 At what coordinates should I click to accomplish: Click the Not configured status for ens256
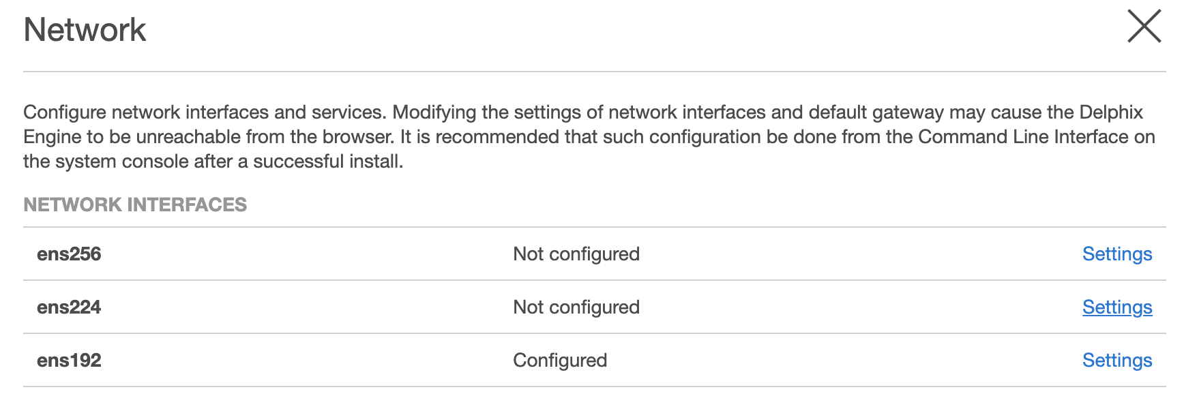click(577, 254)
